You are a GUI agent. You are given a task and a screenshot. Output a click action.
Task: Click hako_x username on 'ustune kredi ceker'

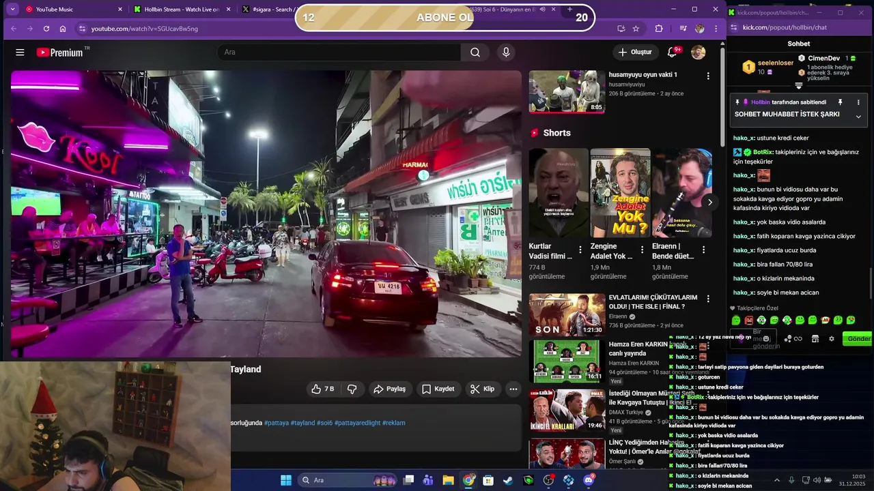tap(743, 138)
